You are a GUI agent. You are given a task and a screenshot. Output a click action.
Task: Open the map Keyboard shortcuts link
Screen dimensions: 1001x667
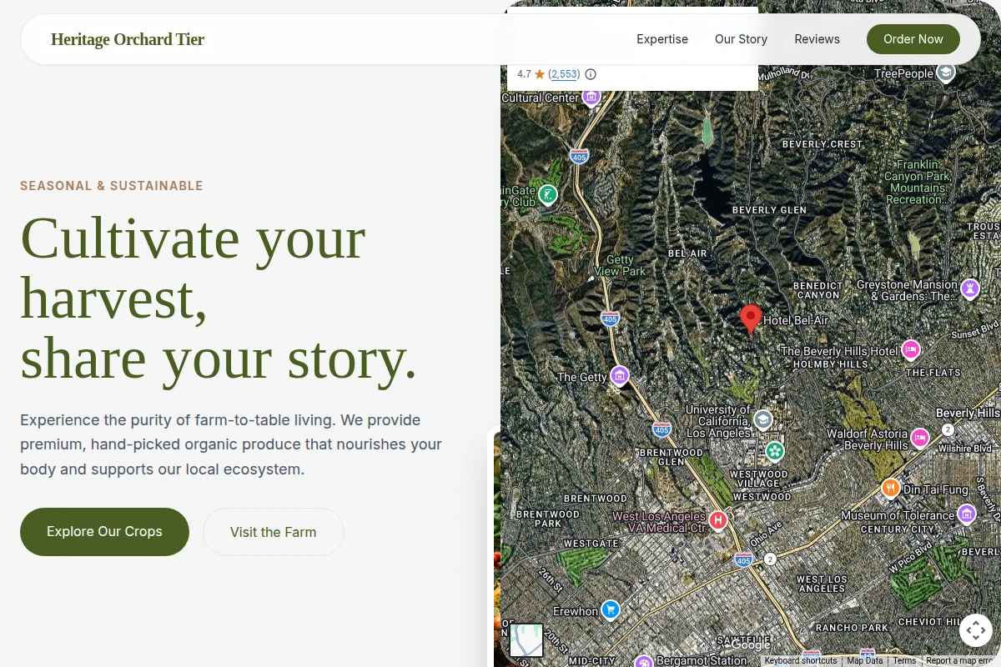[x=801, y=661]
